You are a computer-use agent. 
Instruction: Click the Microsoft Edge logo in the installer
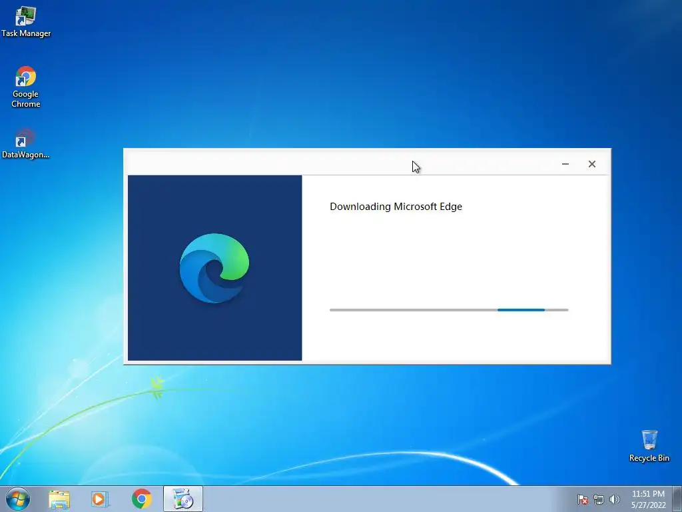214,268
